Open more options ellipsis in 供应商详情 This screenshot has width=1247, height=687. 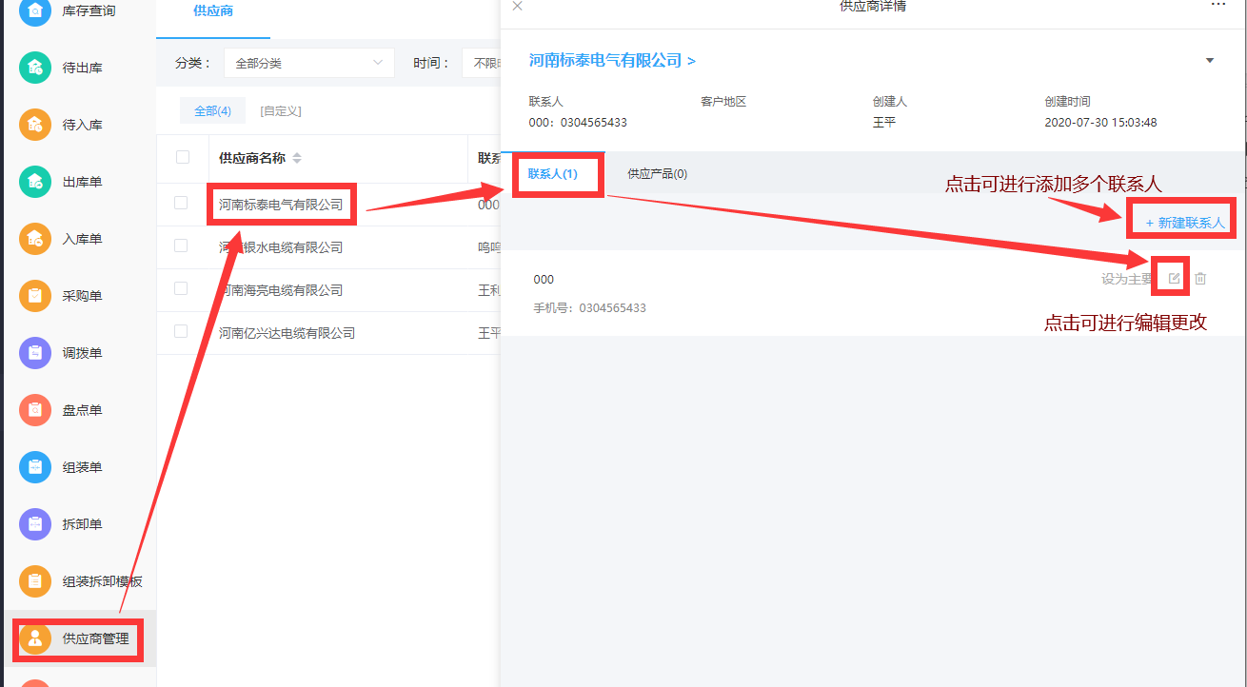[1218, 5]
